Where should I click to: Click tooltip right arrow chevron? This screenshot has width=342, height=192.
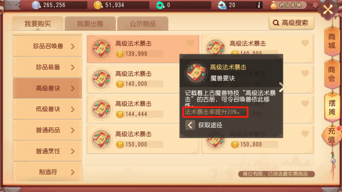[282, 87]
